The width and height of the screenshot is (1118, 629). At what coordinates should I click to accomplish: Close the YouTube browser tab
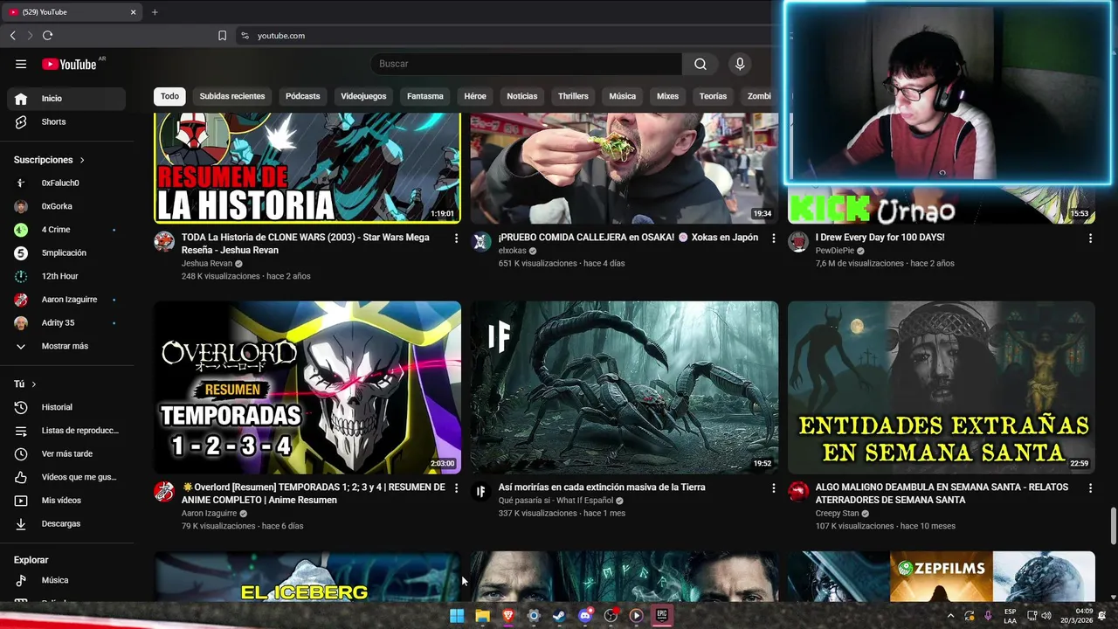(x=134, y=12)
